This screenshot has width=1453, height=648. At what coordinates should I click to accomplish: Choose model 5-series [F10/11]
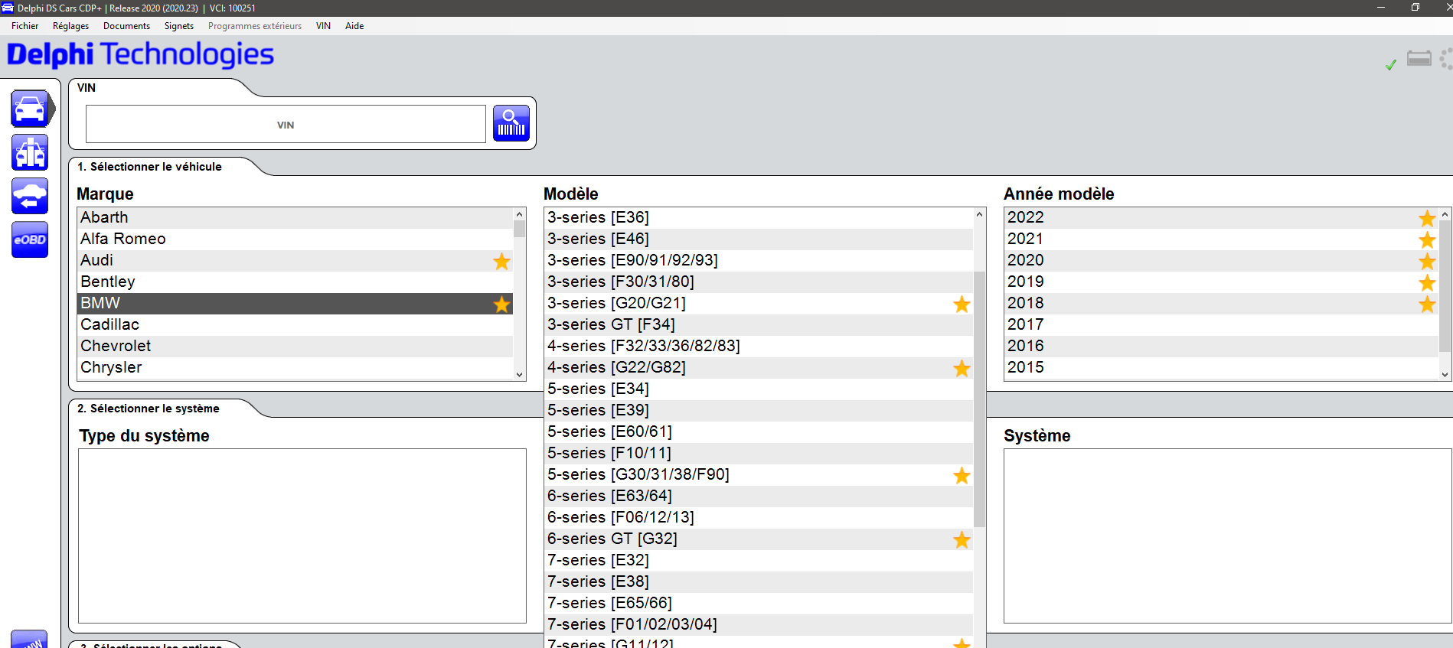tap(759, 453)
